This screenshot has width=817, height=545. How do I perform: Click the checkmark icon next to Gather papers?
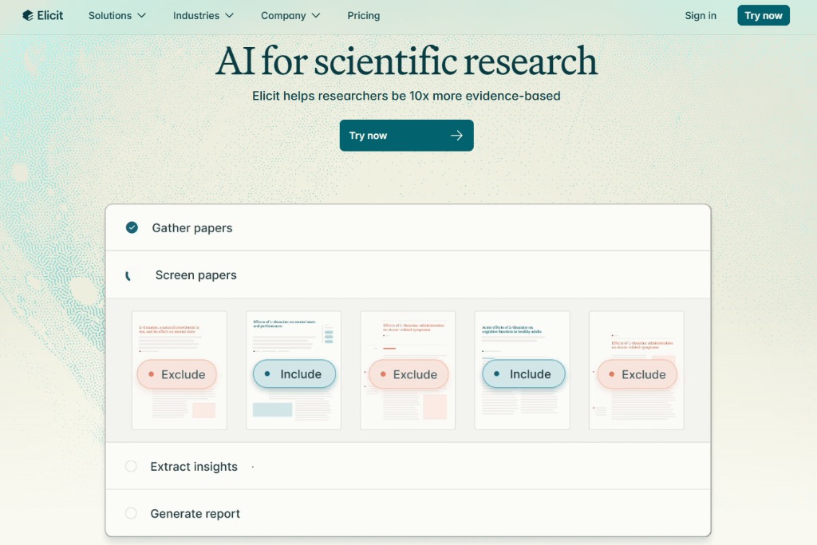[x=132, y=227]
